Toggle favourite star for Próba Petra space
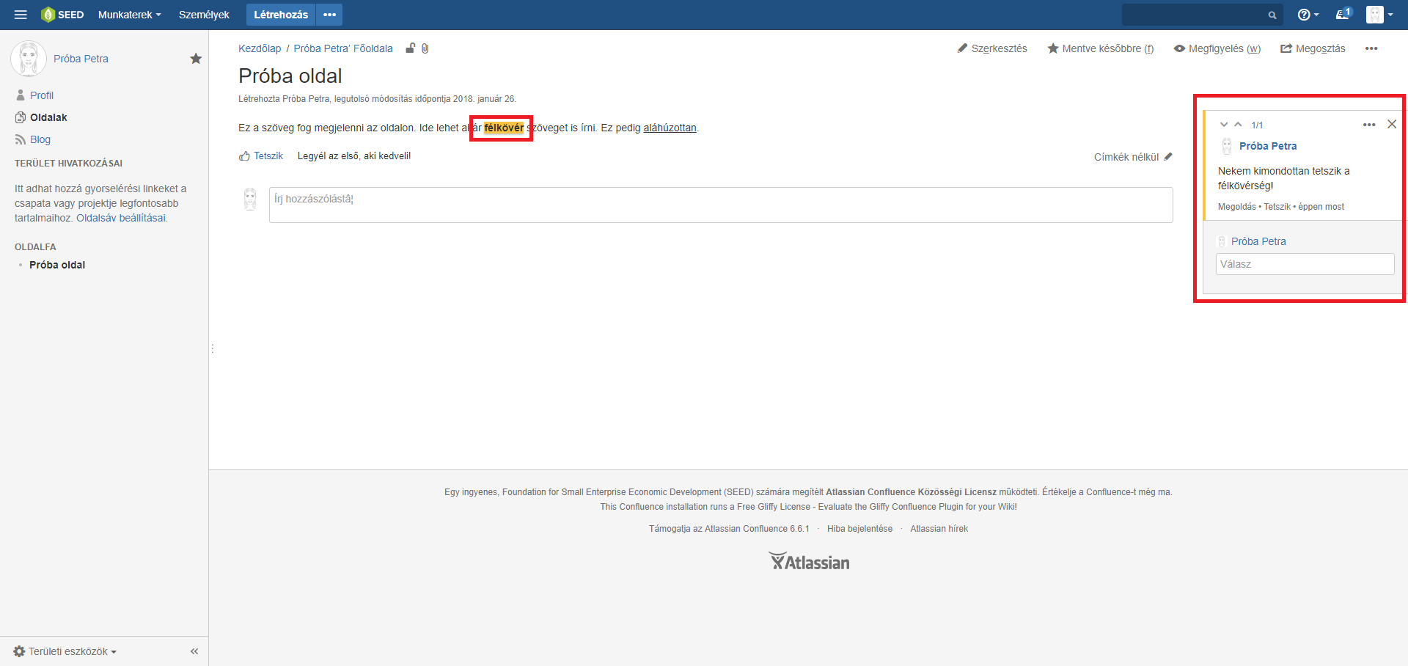Image resolution: width=1408 pixels, height=666 pixels. (x=196, y=59)
